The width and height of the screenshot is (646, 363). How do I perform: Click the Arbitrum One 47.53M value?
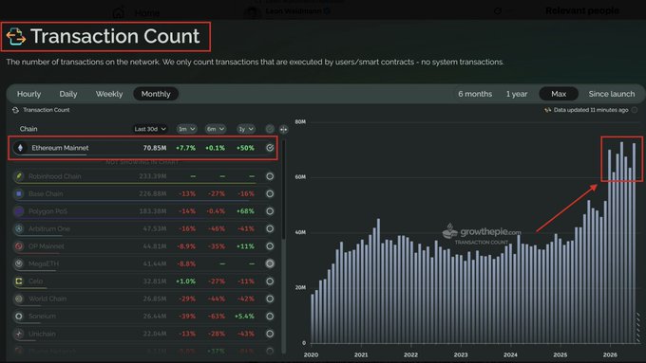(155, 228)
